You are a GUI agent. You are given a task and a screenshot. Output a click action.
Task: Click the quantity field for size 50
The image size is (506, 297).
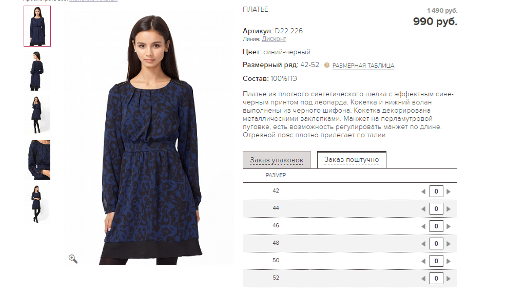point(436,261)
